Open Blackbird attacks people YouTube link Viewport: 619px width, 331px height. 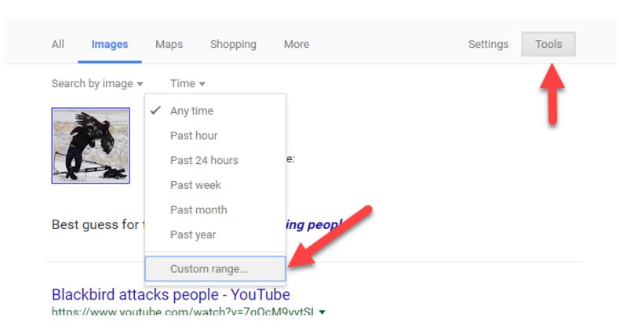tap(170, 295)
